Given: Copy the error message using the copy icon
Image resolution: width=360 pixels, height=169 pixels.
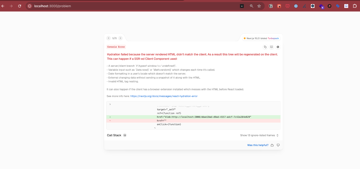Looking at the screenshot, I should (x=265, y=47).
